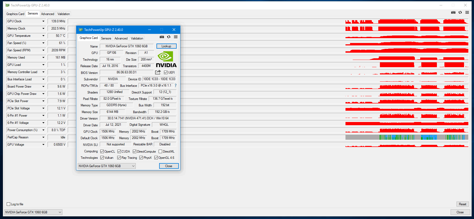Open Board Power Draw sensor dropdown
Screen dimensions: 474x219
point(43,87)
